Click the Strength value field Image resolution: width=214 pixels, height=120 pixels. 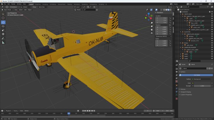(202, 86)
